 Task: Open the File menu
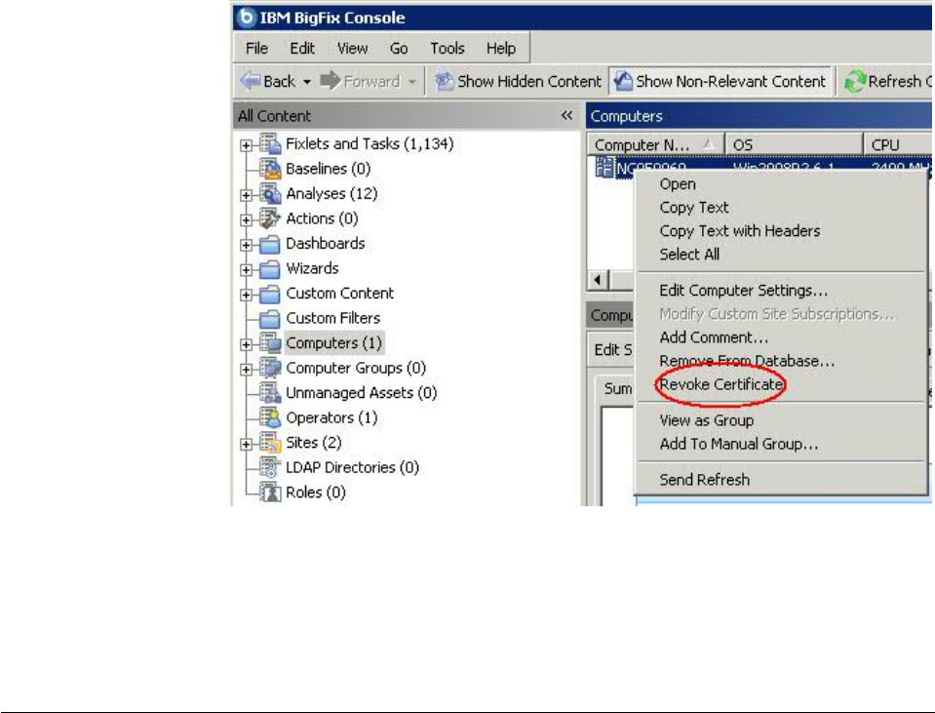tap(256, 49)
